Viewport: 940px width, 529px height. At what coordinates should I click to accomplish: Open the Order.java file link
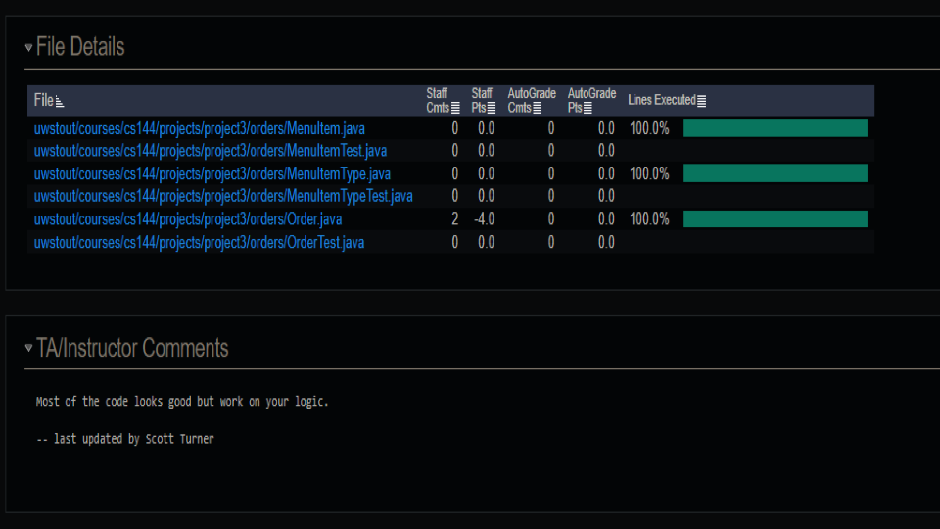[188, 219]
